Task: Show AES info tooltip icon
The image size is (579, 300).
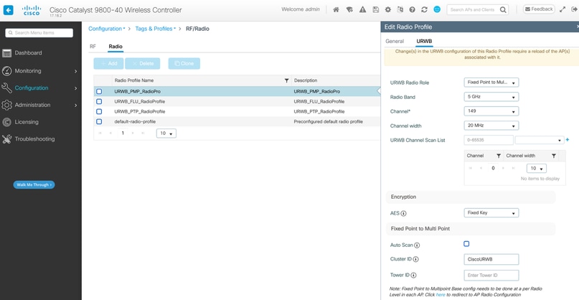Action: tap(404, 213)
